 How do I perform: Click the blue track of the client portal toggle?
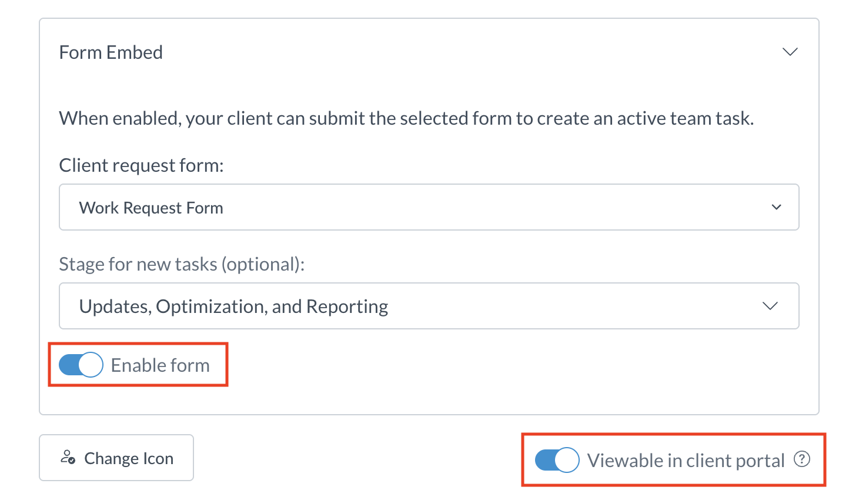coord(544,459)
